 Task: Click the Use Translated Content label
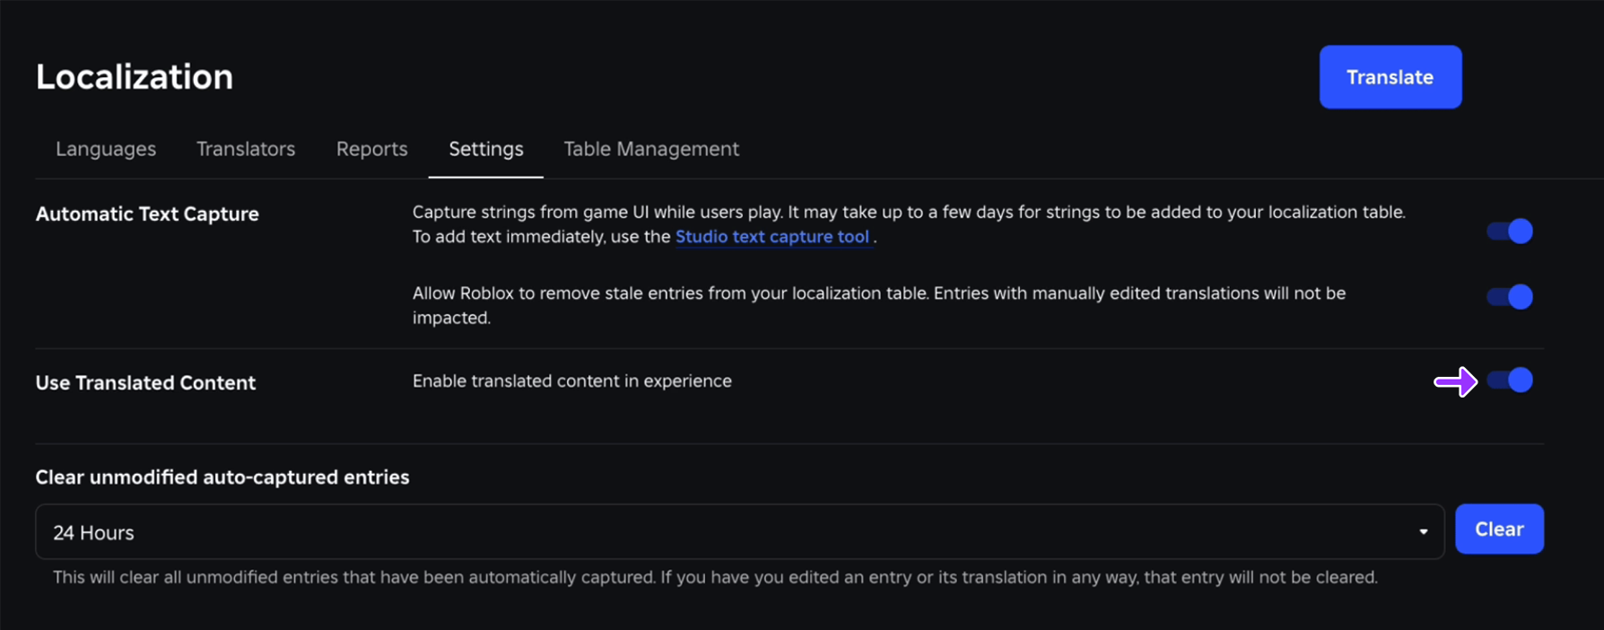click(x=145, y=383)
